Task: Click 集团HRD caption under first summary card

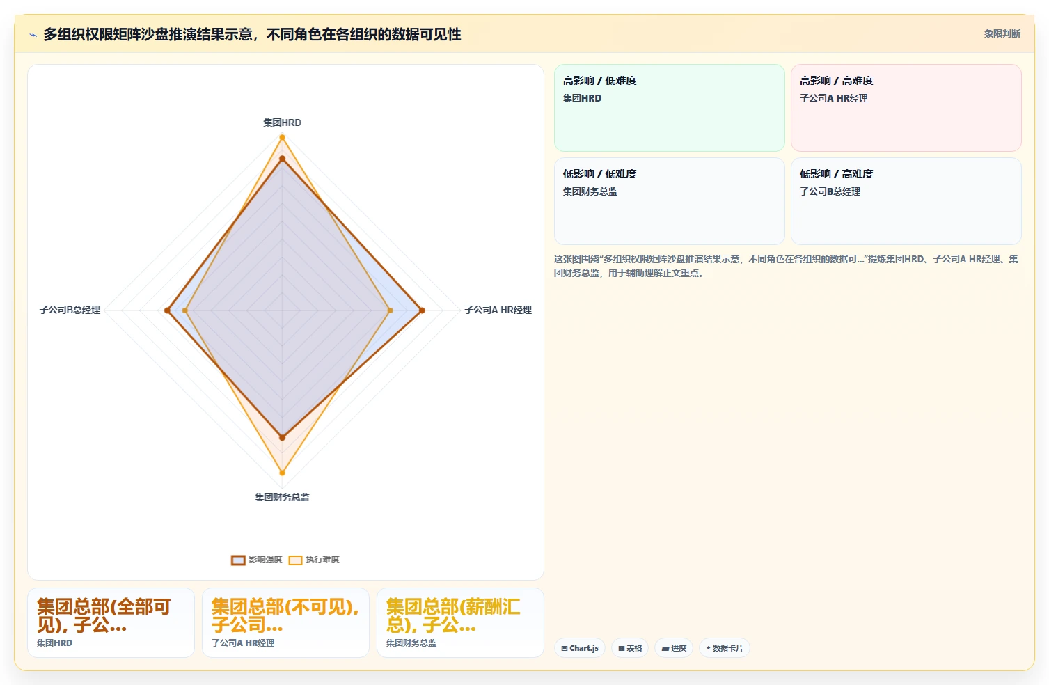Action: point(54,643)
